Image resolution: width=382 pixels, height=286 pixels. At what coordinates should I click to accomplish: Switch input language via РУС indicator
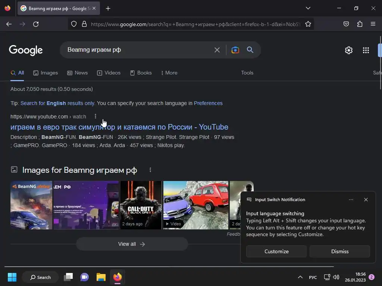[313, 277]
